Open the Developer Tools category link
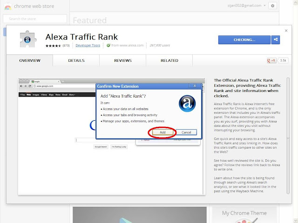Screen dimensions: 298x223 (x=88, y=46)
